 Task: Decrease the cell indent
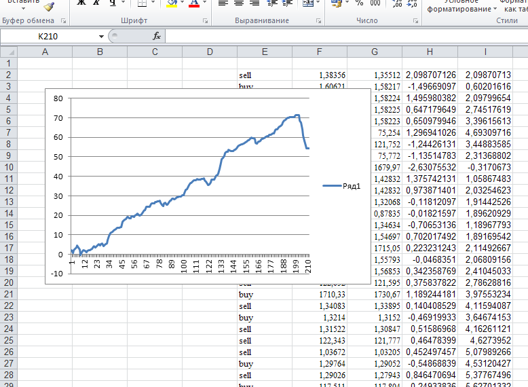(272, 3)
